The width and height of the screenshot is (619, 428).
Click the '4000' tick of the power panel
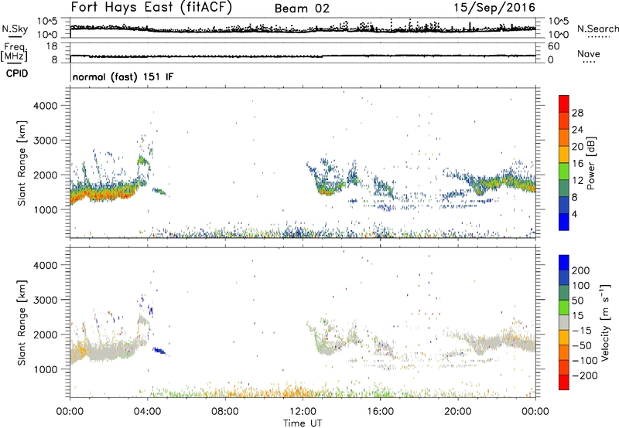[45, 106]
